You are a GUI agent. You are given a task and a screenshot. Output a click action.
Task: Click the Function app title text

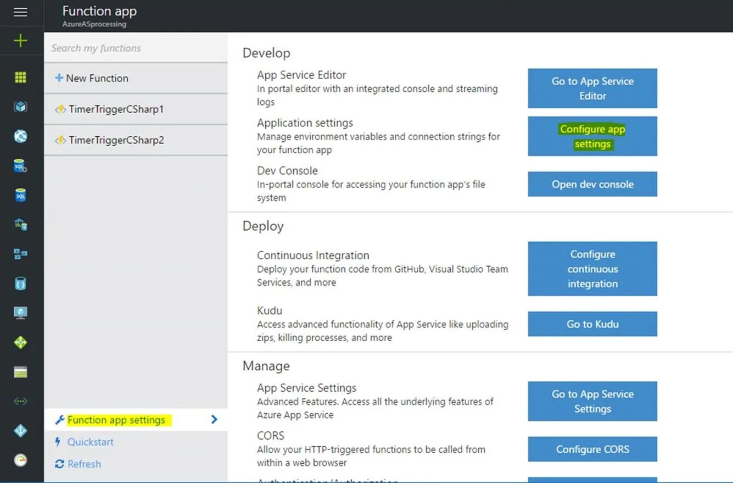pyautogui.click(x=99, y=11)
